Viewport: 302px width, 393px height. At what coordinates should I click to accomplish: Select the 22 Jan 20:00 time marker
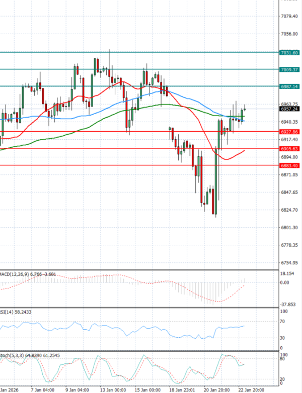coord(250,389)
